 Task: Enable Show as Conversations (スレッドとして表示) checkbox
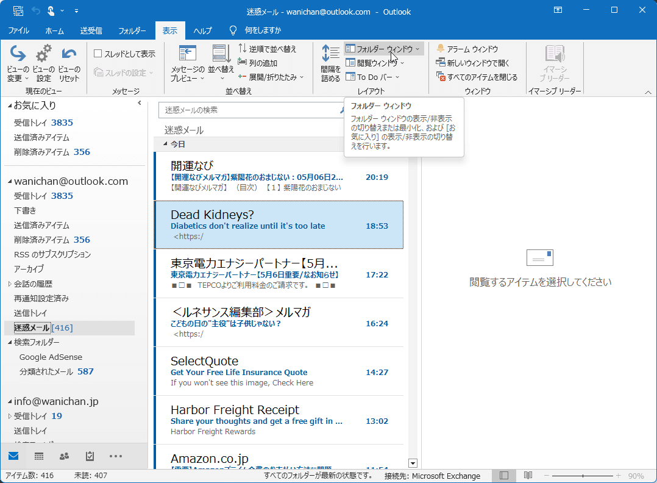pos(98,53)
